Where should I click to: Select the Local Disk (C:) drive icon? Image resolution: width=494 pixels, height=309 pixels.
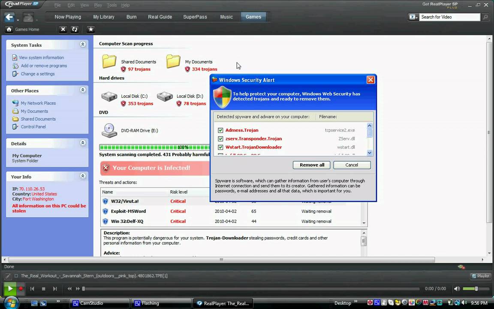point(109,96)
